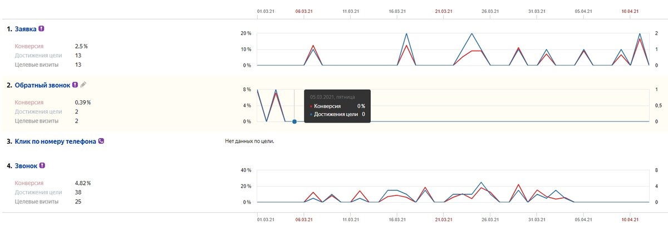Screen dimensions: 668x230
Task: Click the Нет данных по цели message
Action: point(249,141)
